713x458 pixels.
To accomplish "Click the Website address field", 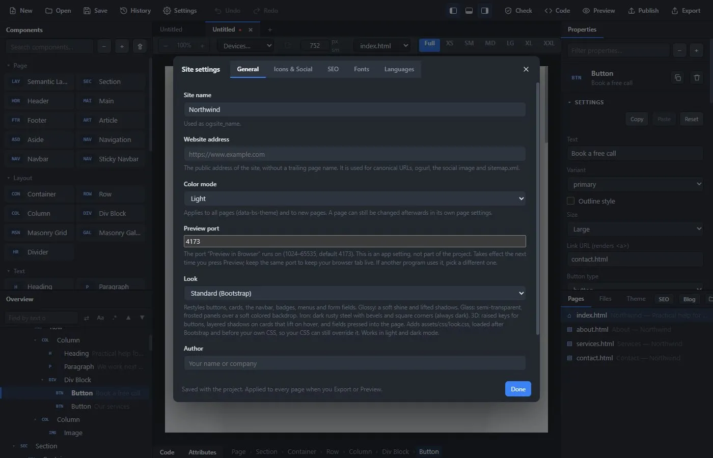I will pyautogui.click(x=354, y=154).
